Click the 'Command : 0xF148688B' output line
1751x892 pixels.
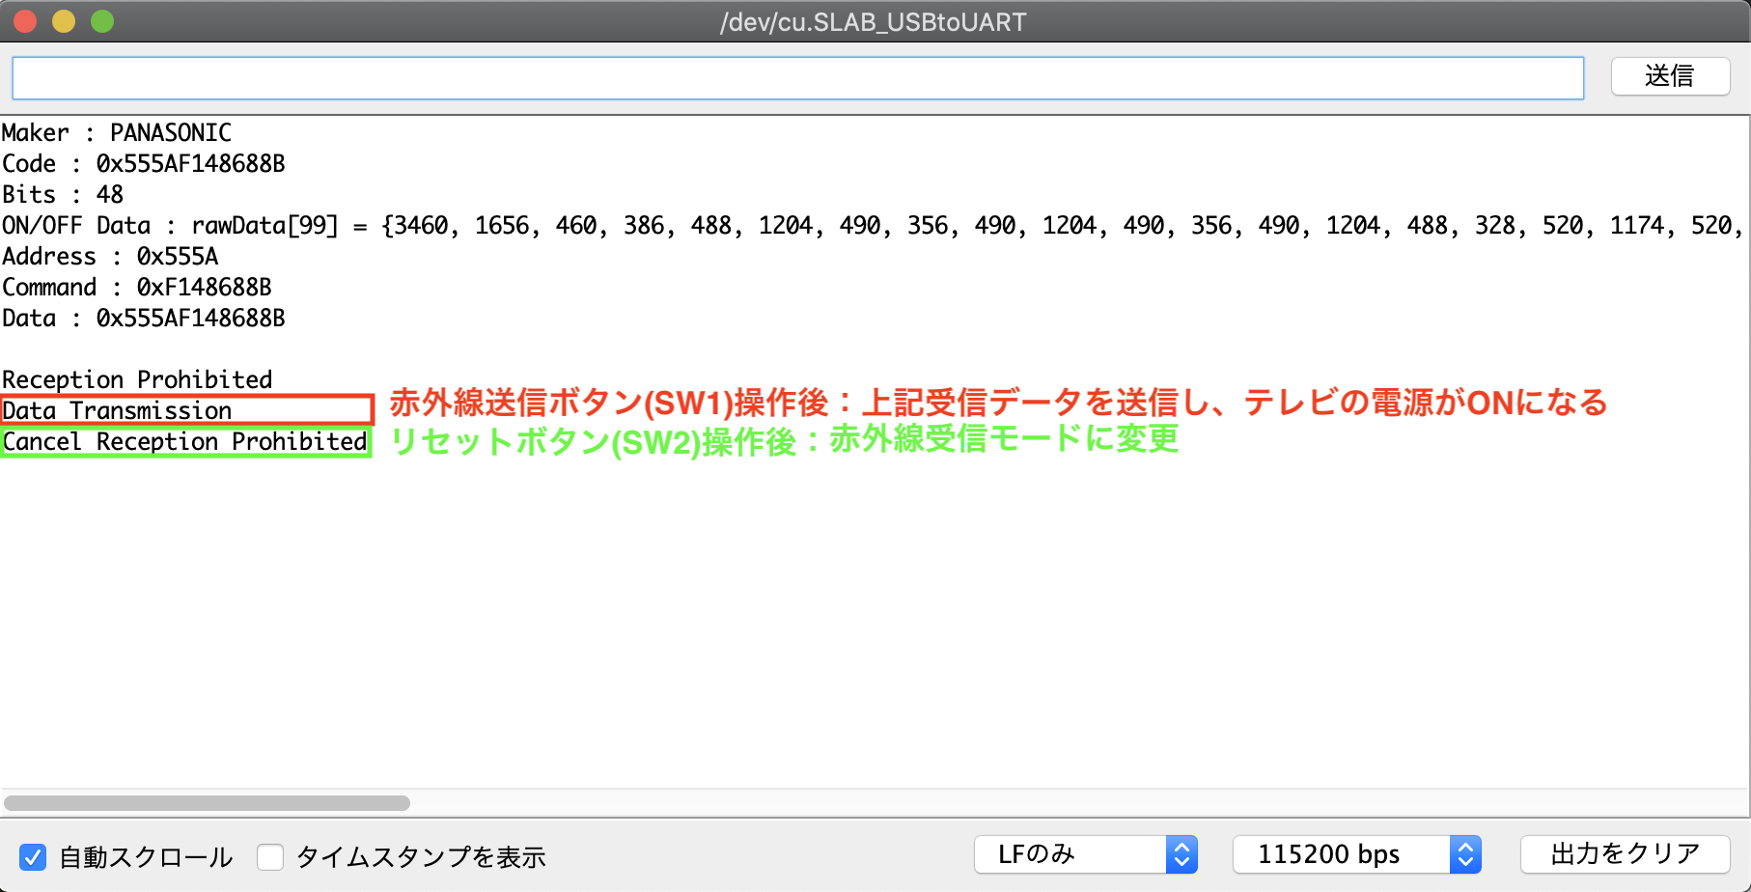137,287
